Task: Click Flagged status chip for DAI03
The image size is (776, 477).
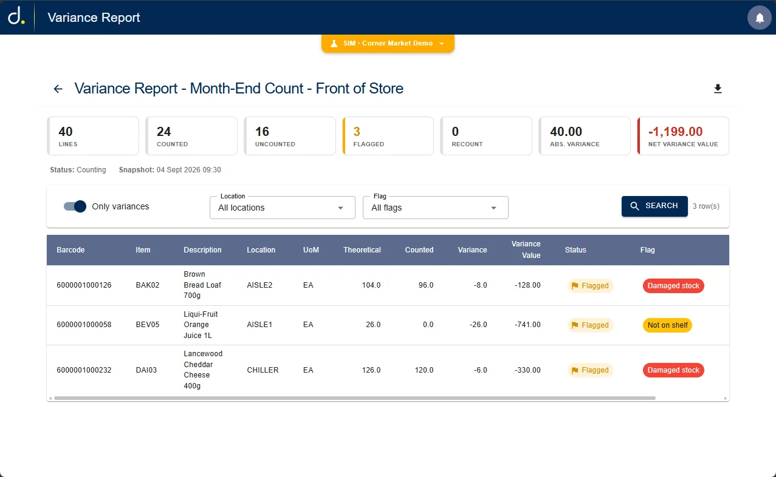Action: pyautogui.click(x=590, y=370)
